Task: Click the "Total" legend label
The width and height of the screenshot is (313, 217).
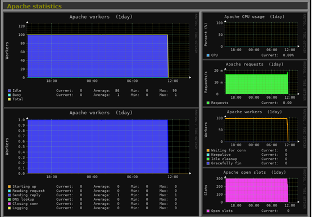Action: coord(18,99)
